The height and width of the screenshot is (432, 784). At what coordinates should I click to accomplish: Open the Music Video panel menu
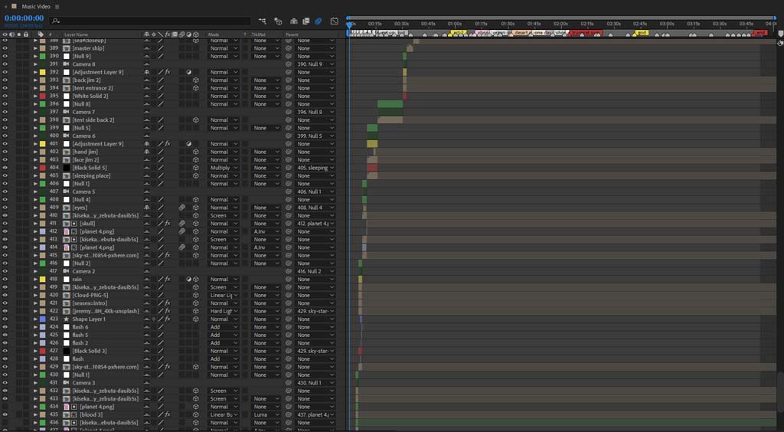click(x=57, y=6)
